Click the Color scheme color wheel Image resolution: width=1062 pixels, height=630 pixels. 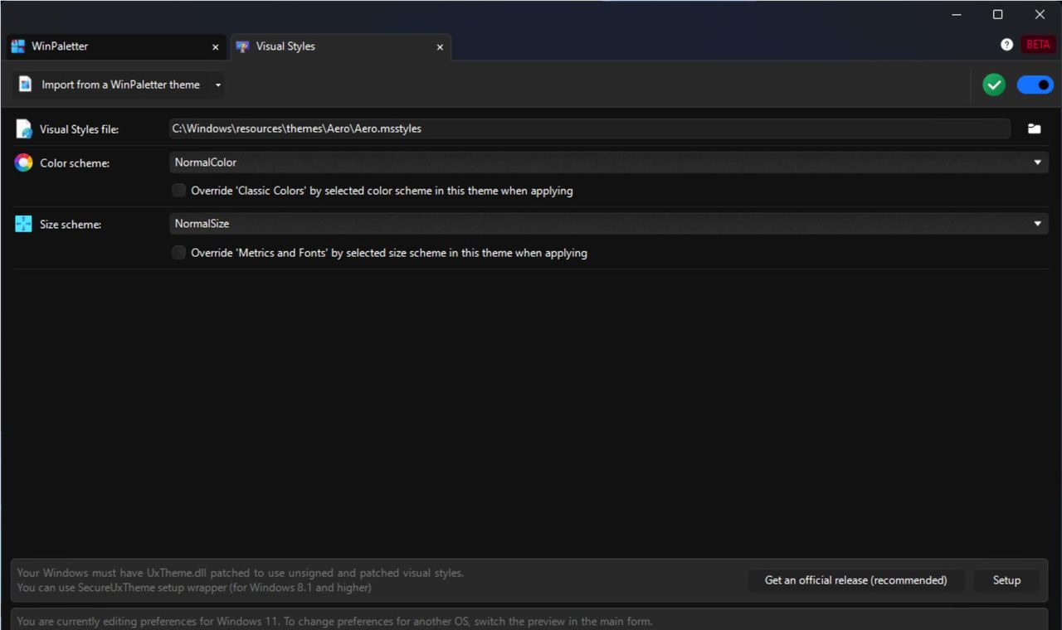click(22, 162)
